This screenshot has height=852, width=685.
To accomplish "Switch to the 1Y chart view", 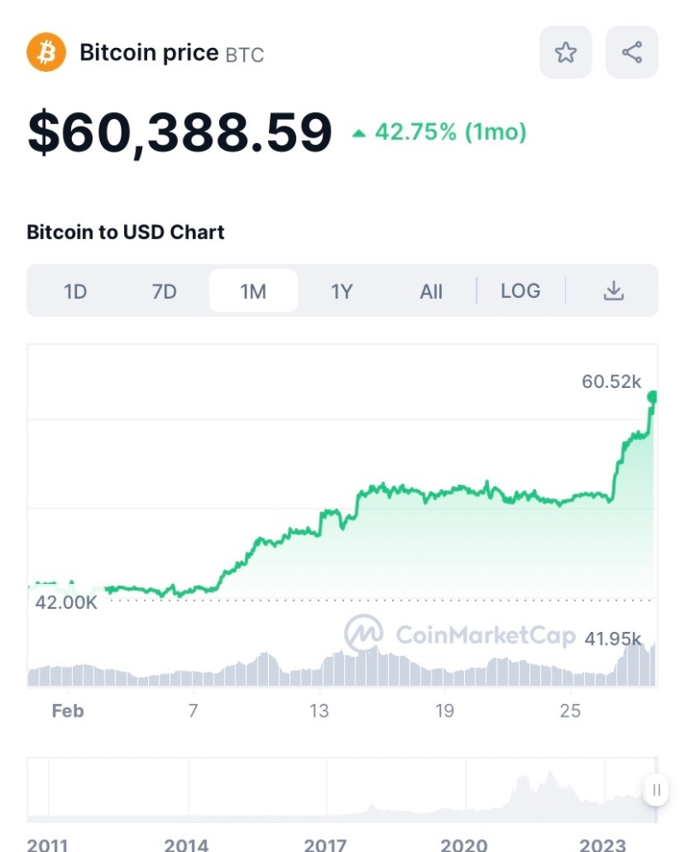I will pyautogui.click(x=342, y=291).
